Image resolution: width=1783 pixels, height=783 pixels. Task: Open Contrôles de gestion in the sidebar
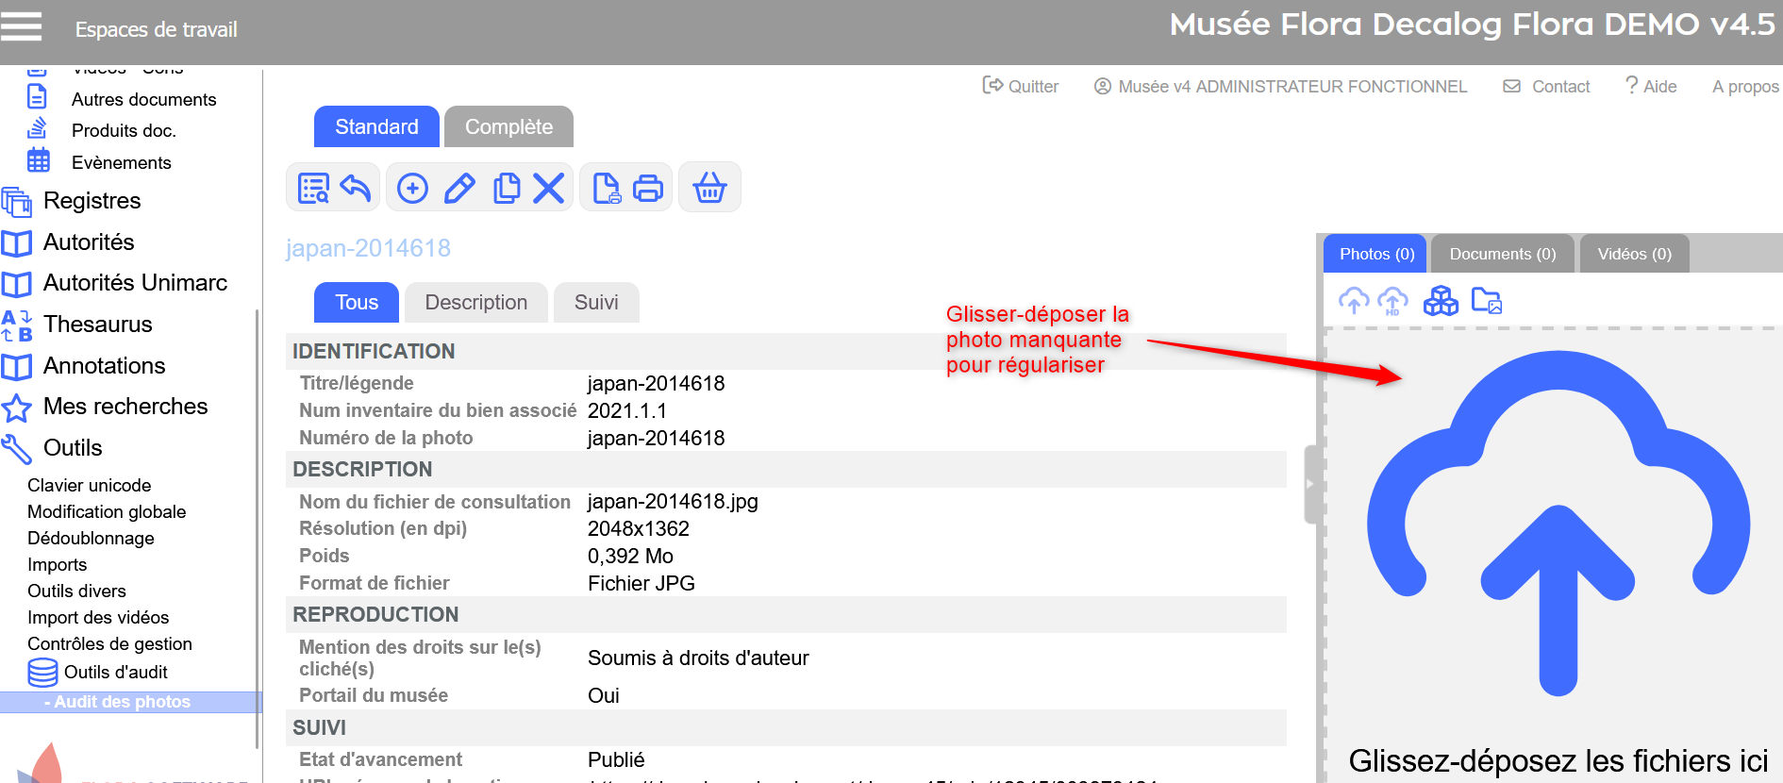(109, 644)
